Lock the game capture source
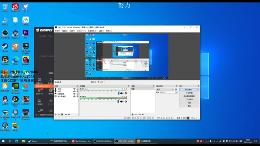This screenshot has width=260, height=146. pyautogui.click(x=77, y=94)
